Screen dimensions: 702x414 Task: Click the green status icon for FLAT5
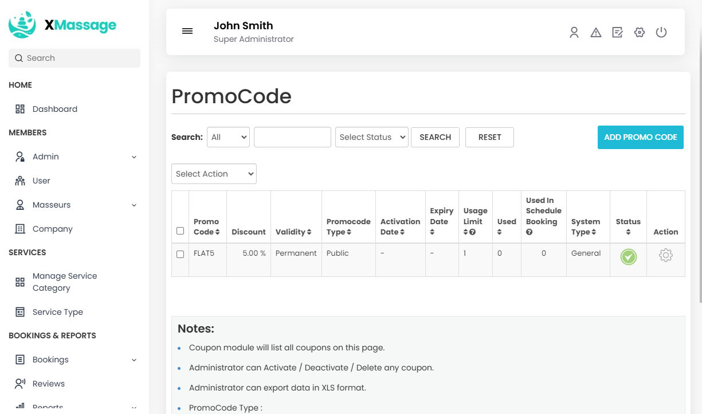[628, 257]
